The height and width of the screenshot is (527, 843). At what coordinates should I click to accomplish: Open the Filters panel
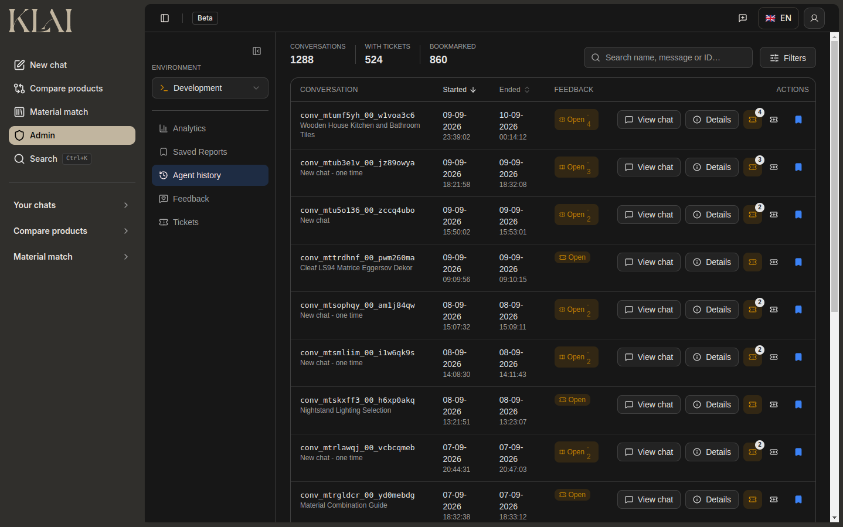[788, 57]
